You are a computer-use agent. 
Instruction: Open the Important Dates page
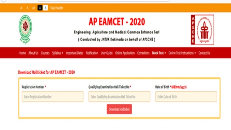(x=74, y=53)
